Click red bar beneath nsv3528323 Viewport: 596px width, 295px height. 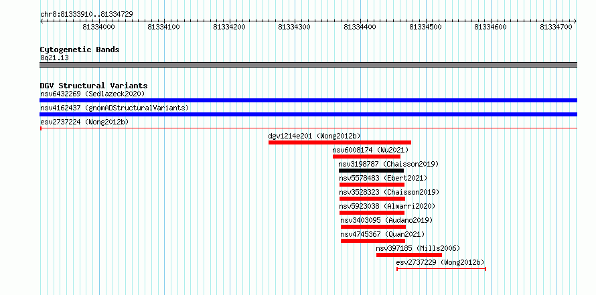pyautogui.click(x=372, y=199)
